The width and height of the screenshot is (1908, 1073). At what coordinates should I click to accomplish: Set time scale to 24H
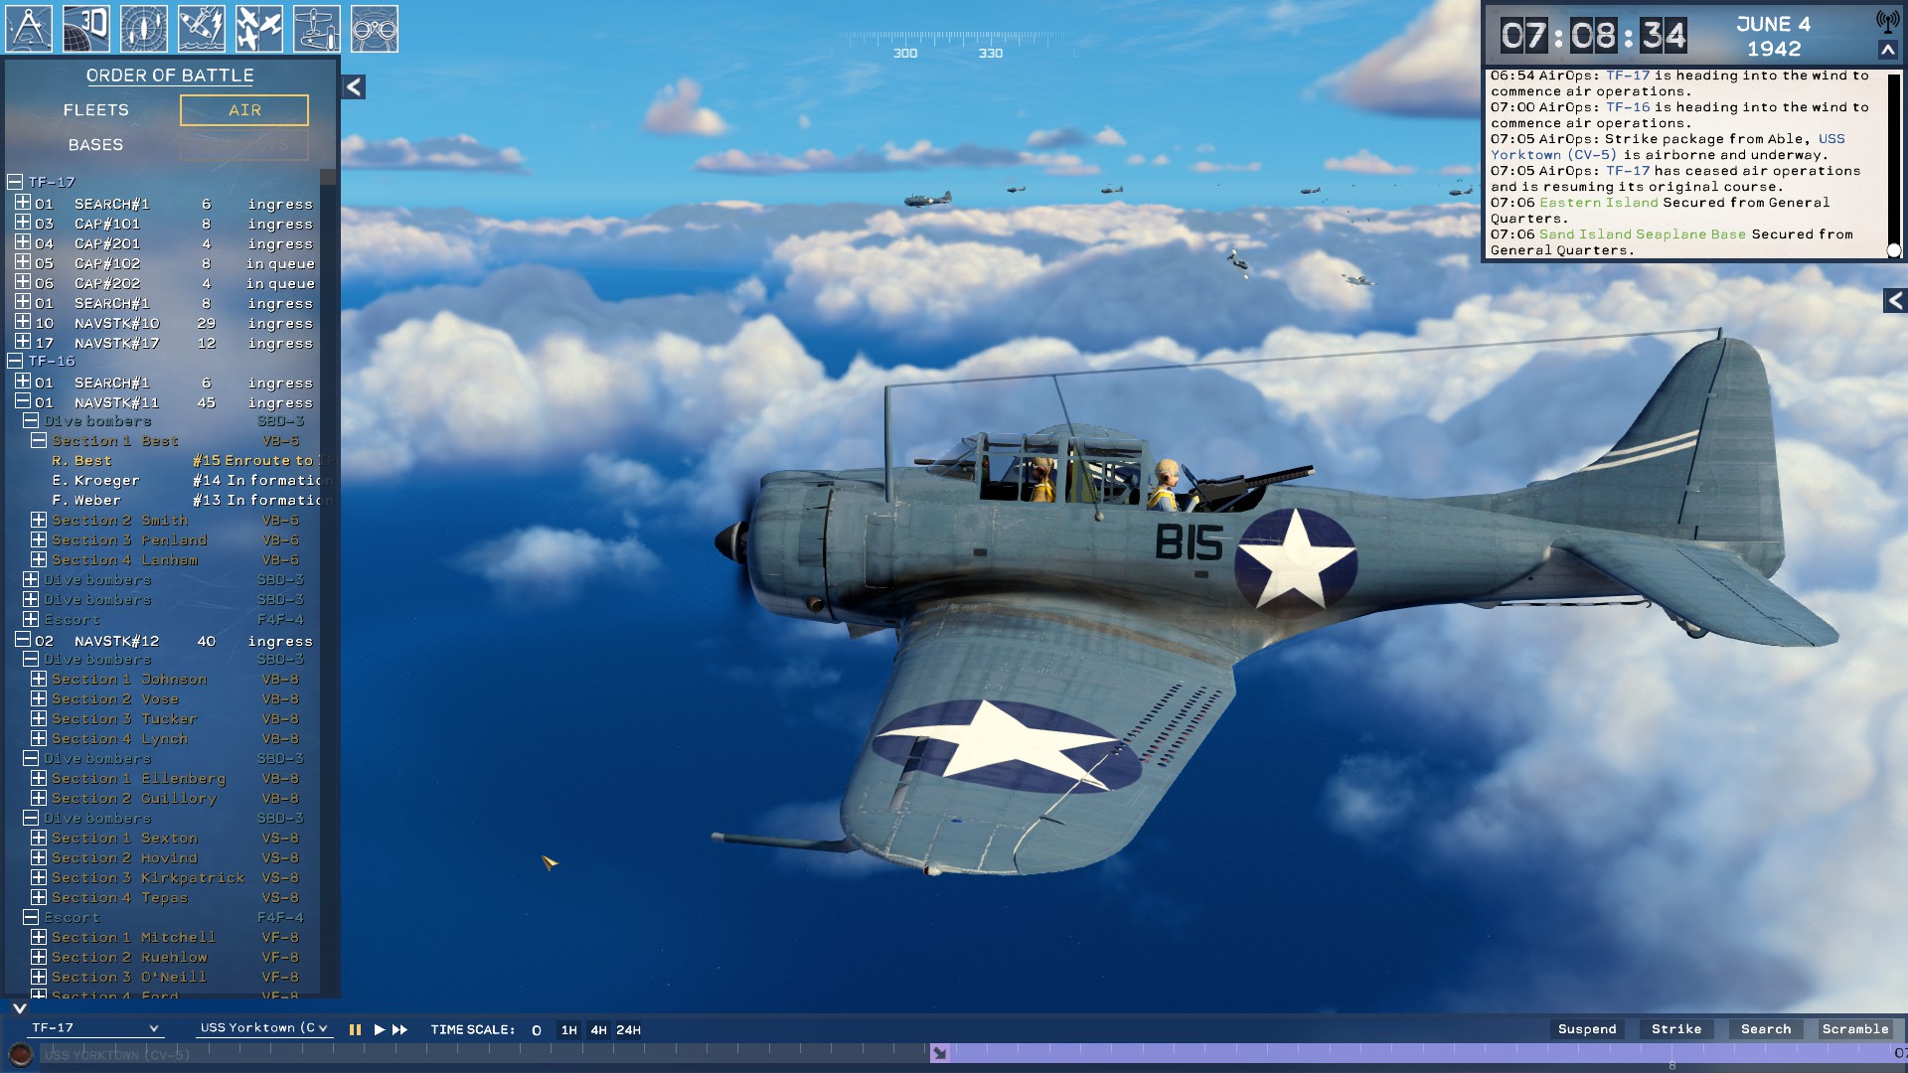point(628,1030)
